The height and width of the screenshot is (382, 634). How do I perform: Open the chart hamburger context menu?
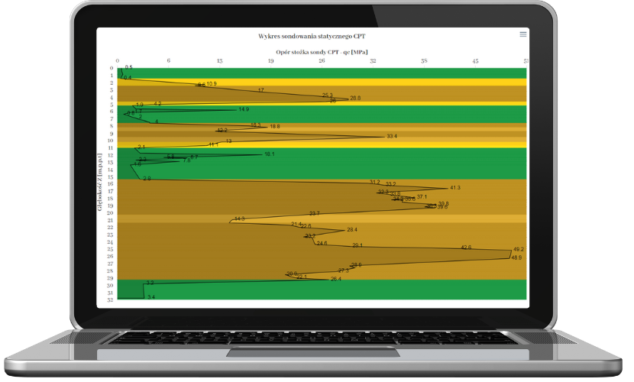[523, 34]
